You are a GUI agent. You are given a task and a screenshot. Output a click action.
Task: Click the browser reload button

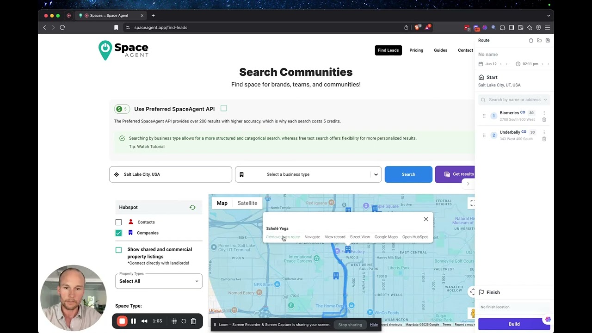(62, 27)
